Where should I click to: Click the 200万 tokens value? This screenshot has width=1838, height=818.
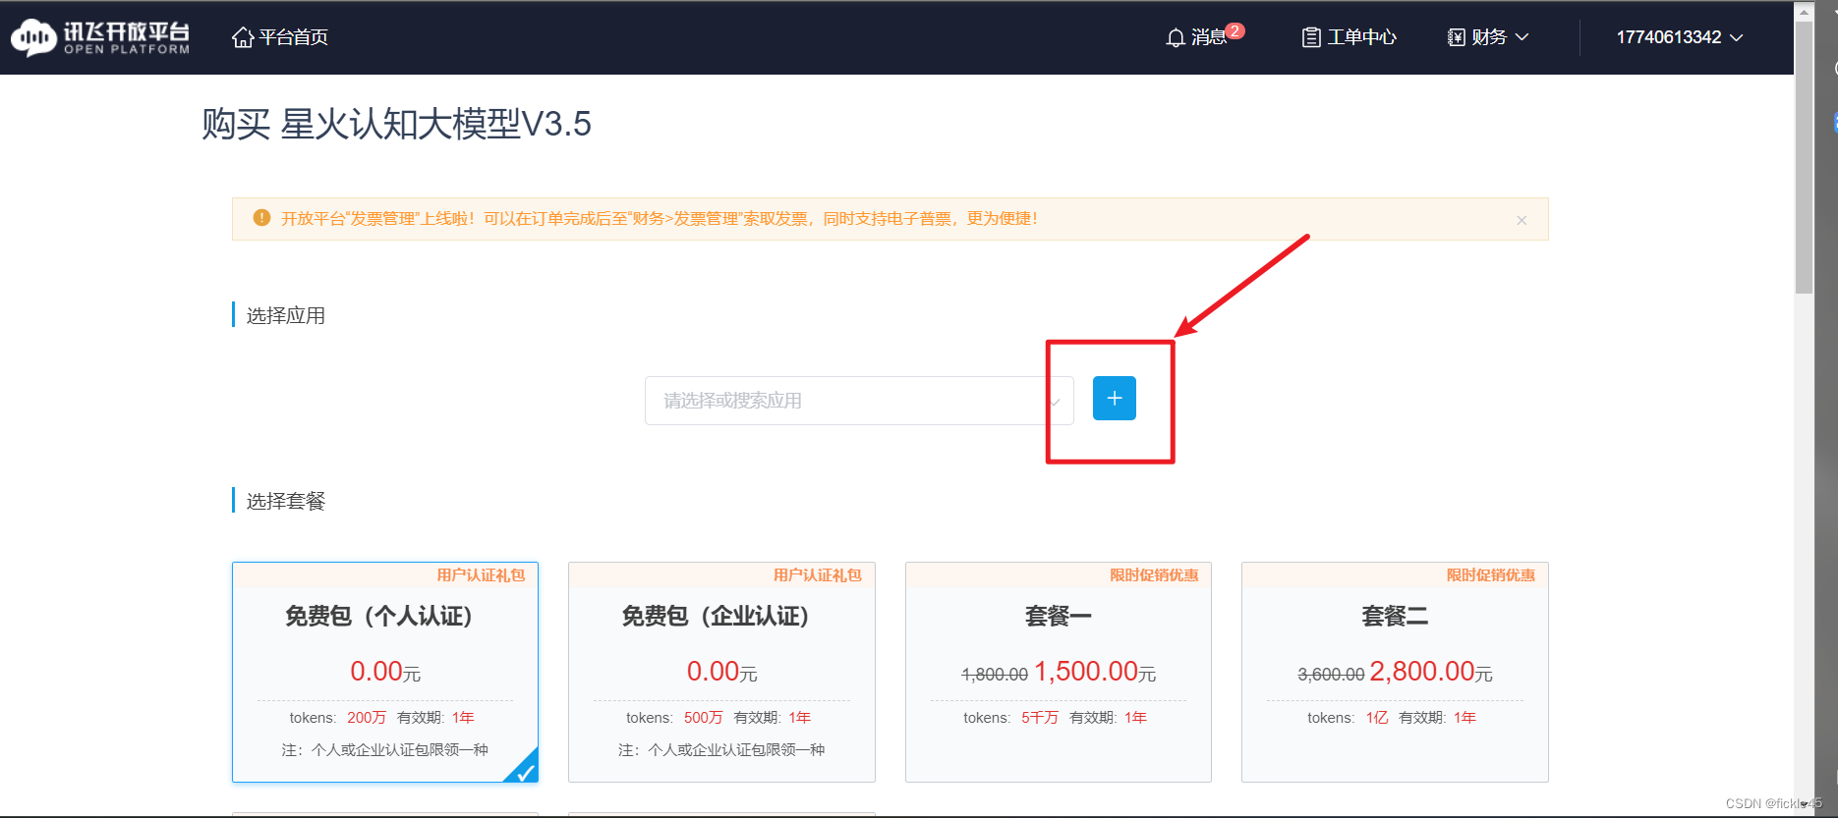[367, 718]
